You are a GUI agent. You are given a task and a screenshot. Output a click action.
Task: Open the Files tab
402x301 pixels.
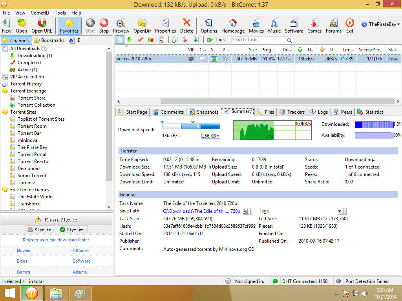(x=266, y=112)
